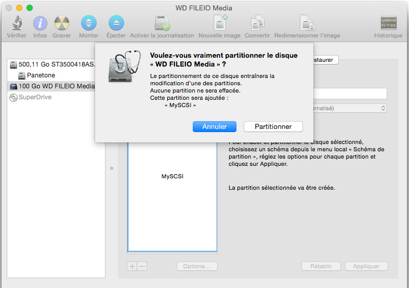Open the Historique log icon
409x288 pixels.
tap(388, 23)
